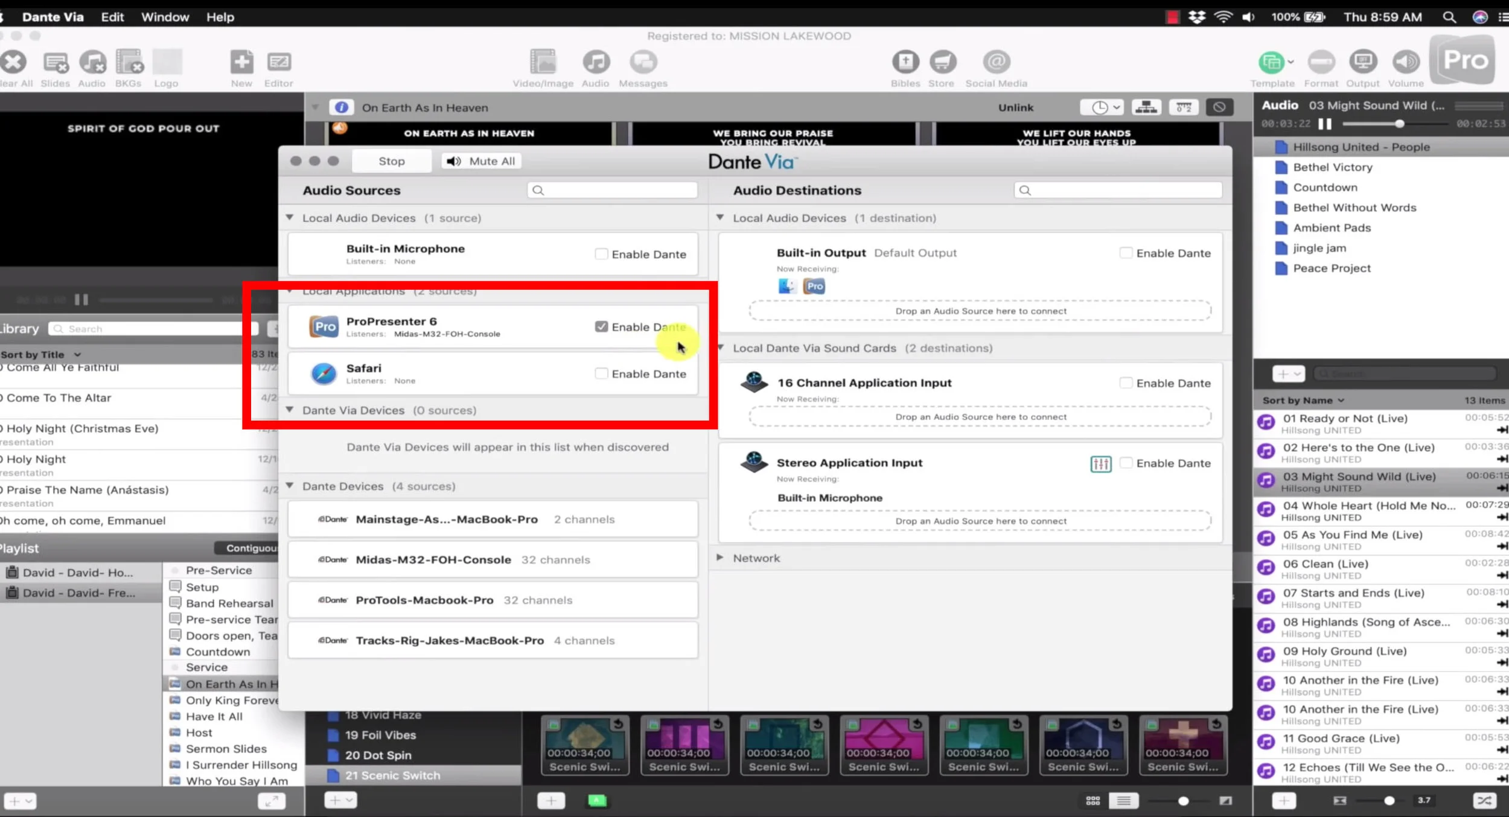Image resolution: width=1509 pixels, height=817 pixels.
Task: Select the 06 Clean (Live) track
Action: [1381, 569]
